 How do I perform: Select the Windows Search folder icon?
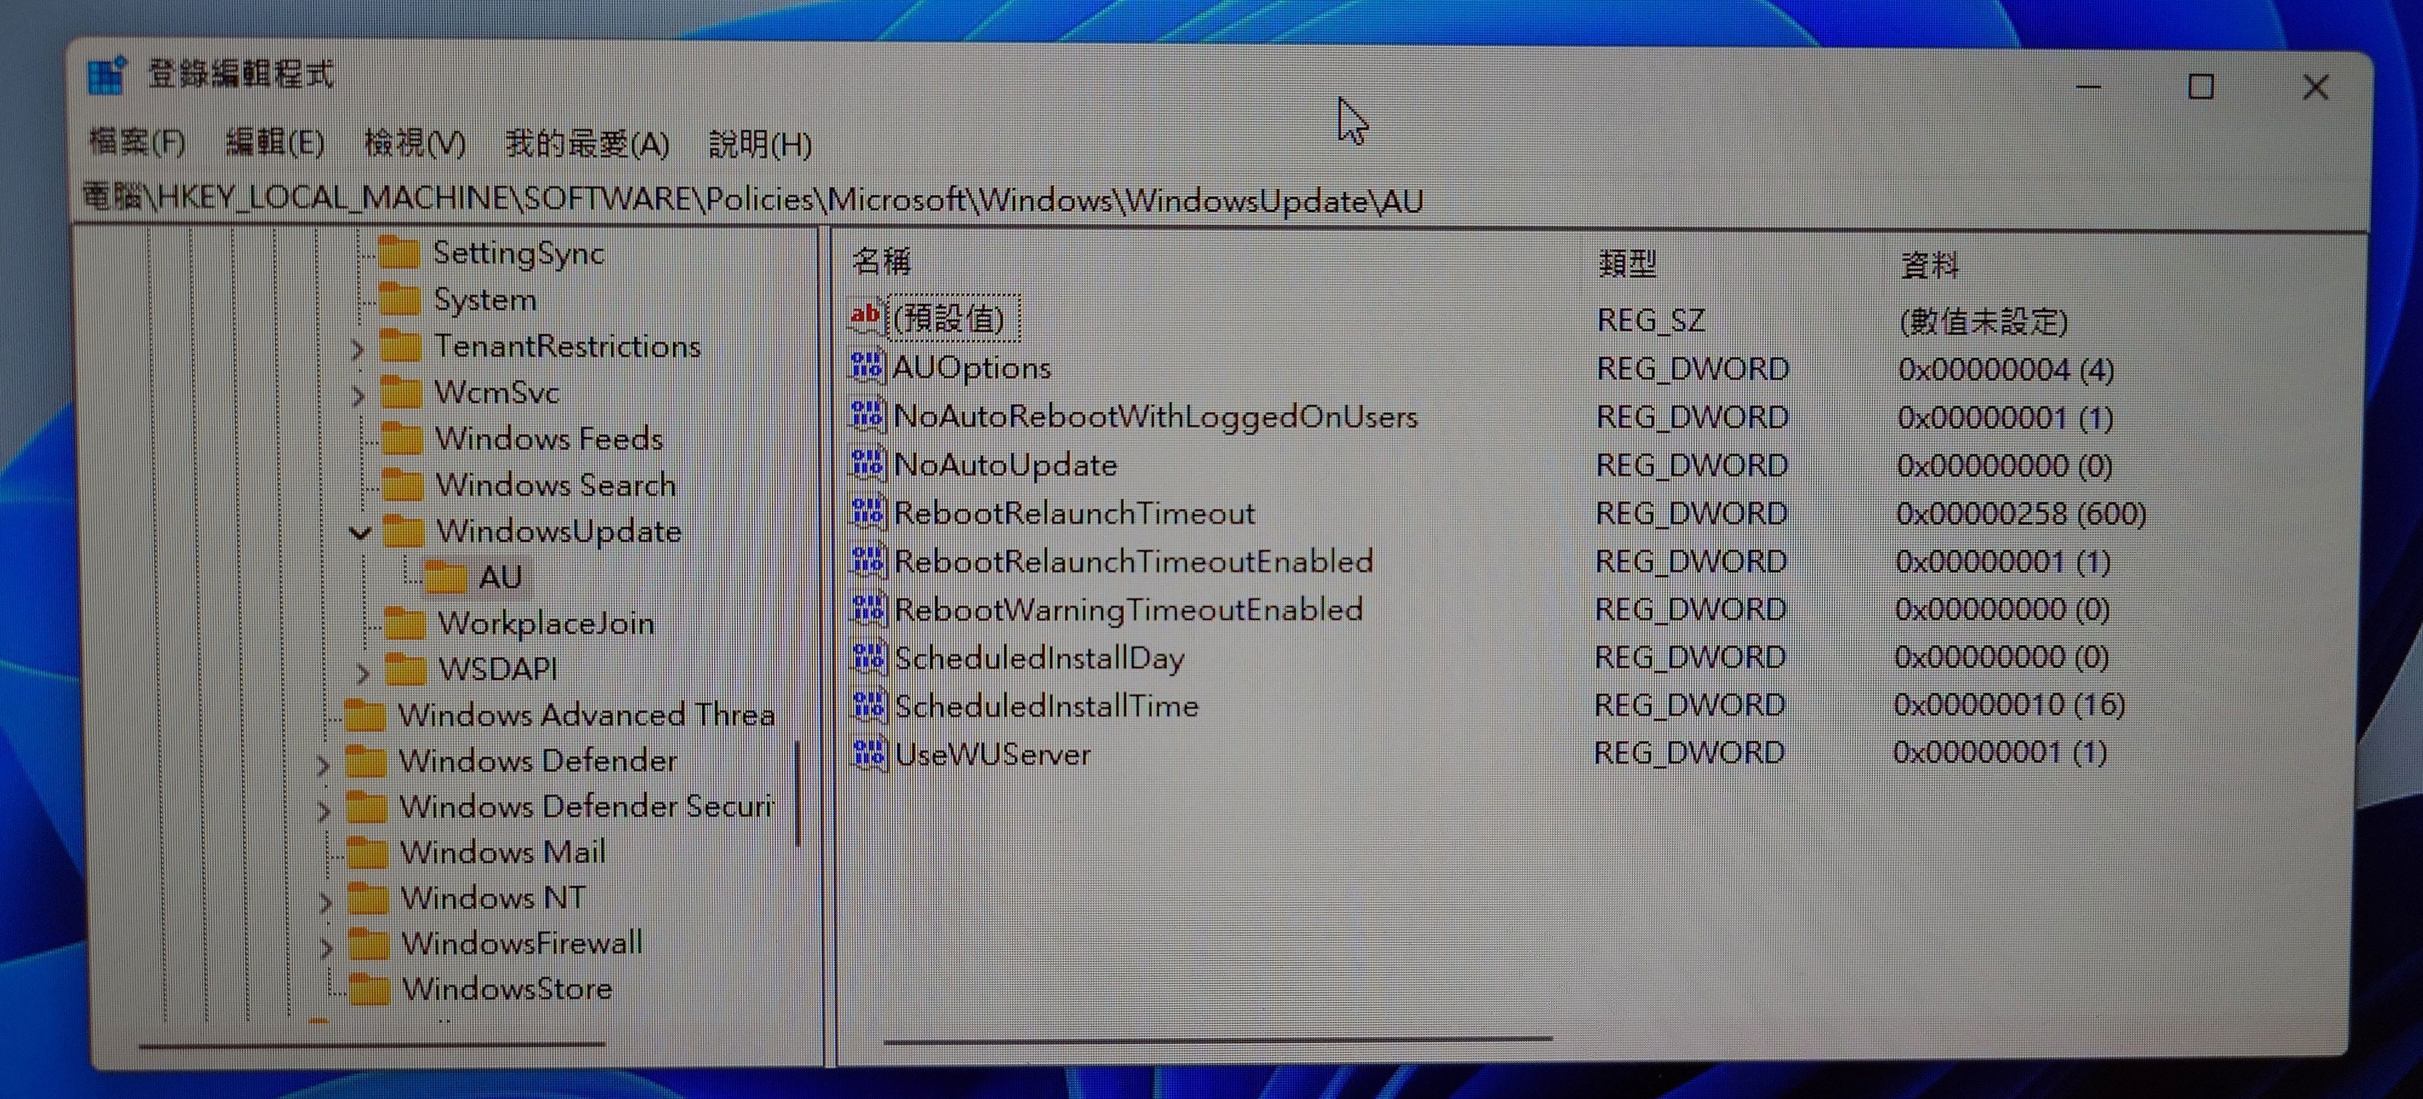point(403,485)
